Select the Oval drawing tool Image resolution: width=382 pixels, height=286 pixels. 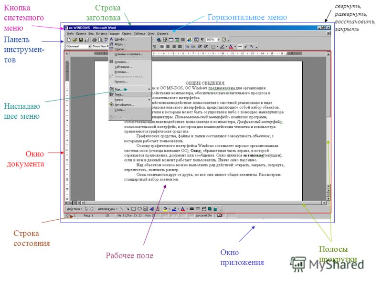click(x=139, y=209)
